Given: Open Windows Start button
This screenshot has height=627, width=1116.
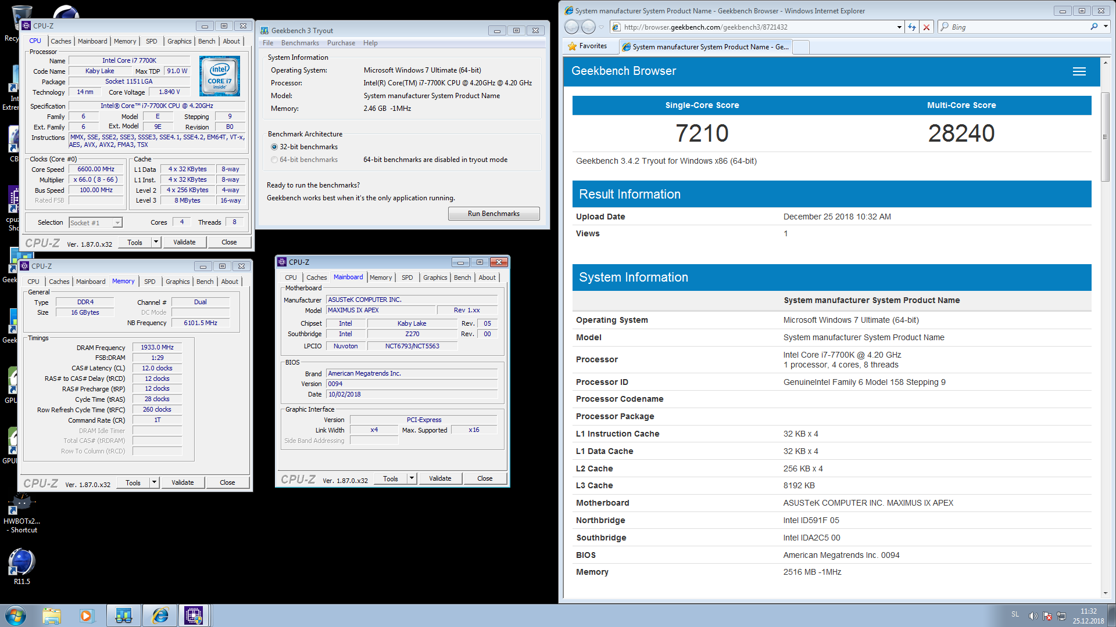Looking at the screenshot, I should point(16,615).
